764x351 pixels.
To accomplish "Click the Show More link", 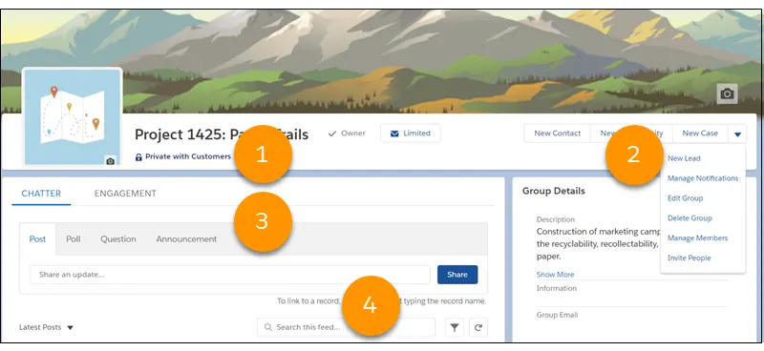I will click(555, 275).
